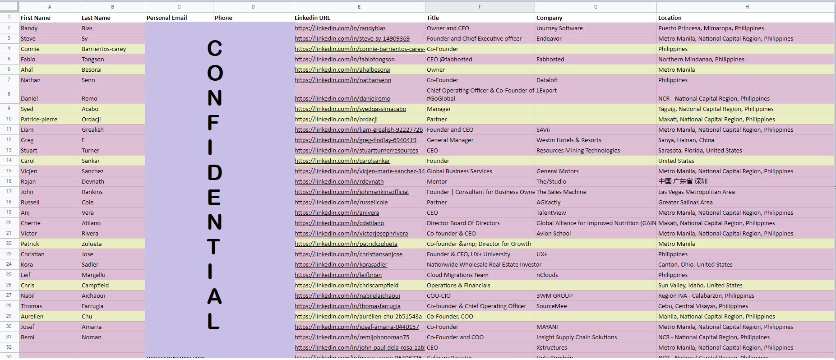Open the victorjosephrivera LinkedIn link

pos(351,233)
